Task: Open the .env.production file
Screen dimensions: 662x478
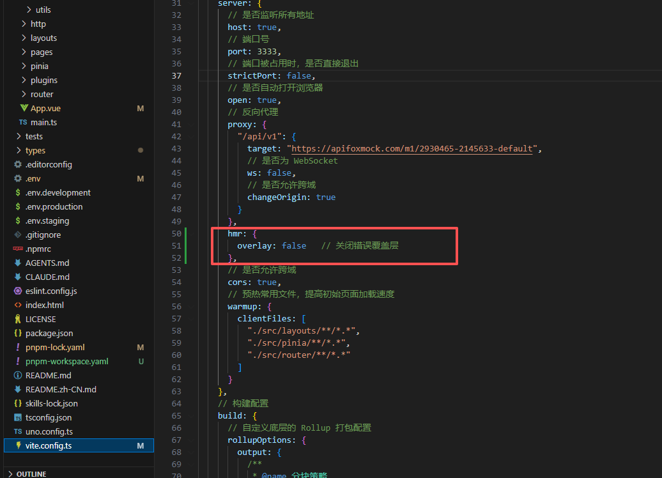Action: pyautogui.click(x=54, y=206)
